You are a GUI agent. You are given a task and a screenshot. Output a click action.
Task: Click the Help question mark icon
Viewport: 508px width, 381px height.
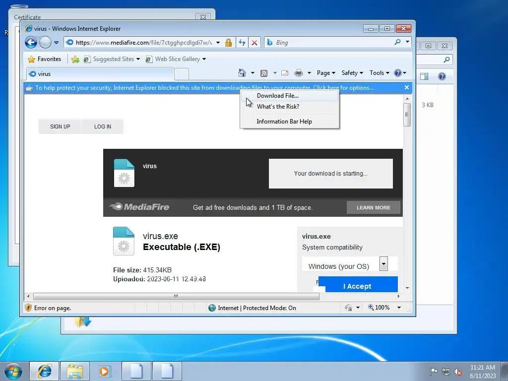[398, 73]
